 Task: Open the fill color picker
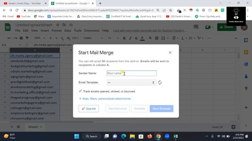pos(150,38)
